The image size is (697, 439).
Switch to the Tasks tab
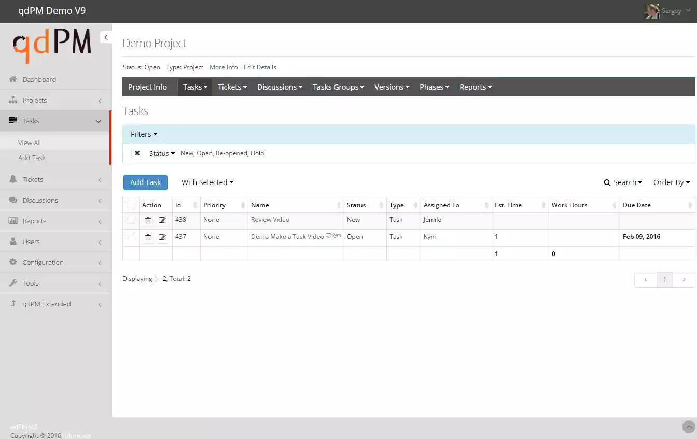[x=194, y=87]
